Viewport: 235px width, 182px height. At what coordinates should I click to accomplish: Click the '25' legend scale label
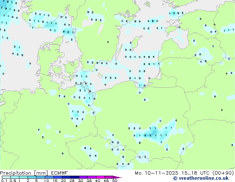72,181
